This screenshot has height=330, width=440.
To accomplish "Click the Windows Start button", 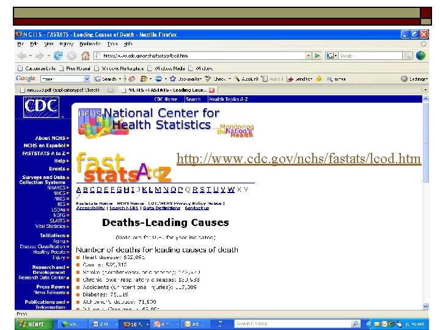I will click(34, 324).
